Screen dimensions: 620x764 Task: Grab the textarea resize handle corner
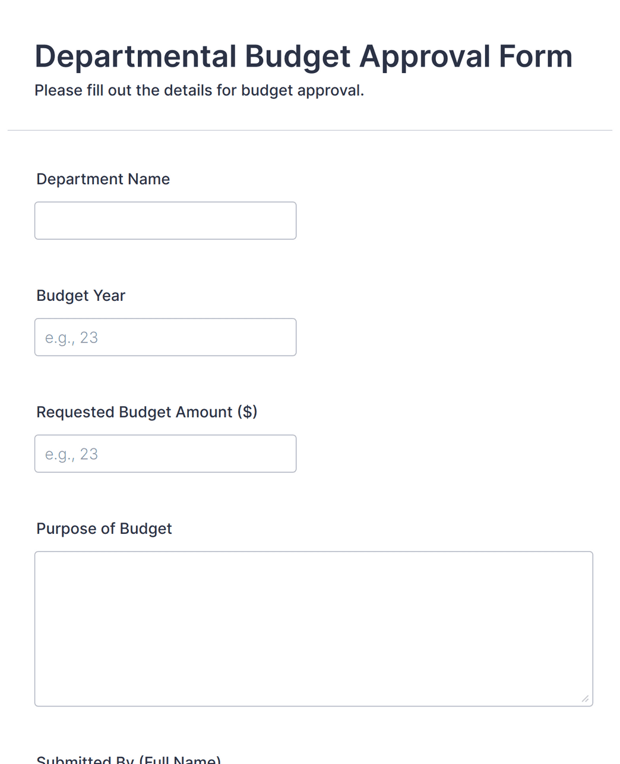click(585, 699)
